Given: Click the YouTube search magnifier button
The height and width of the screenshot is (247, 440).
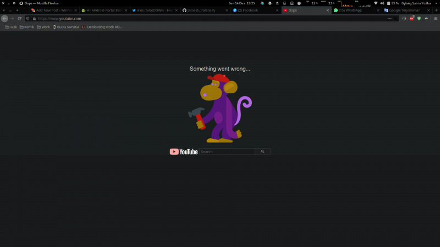Looking at the screenshot, I should [x=263, y=151].
